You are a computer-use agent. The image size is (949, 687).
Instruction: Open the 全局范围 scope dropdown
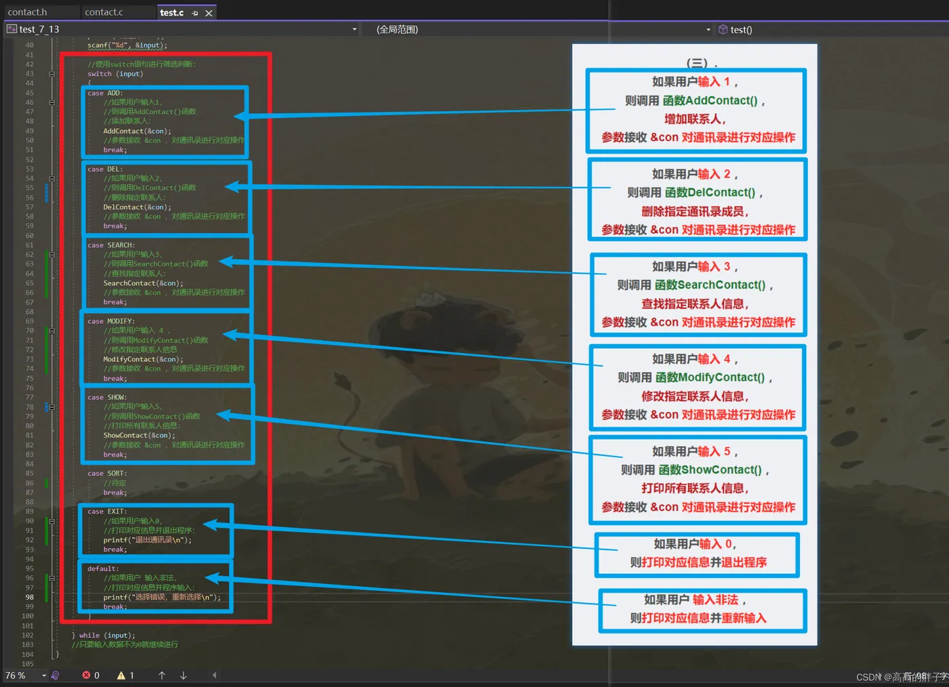click(x=708, y=29)
